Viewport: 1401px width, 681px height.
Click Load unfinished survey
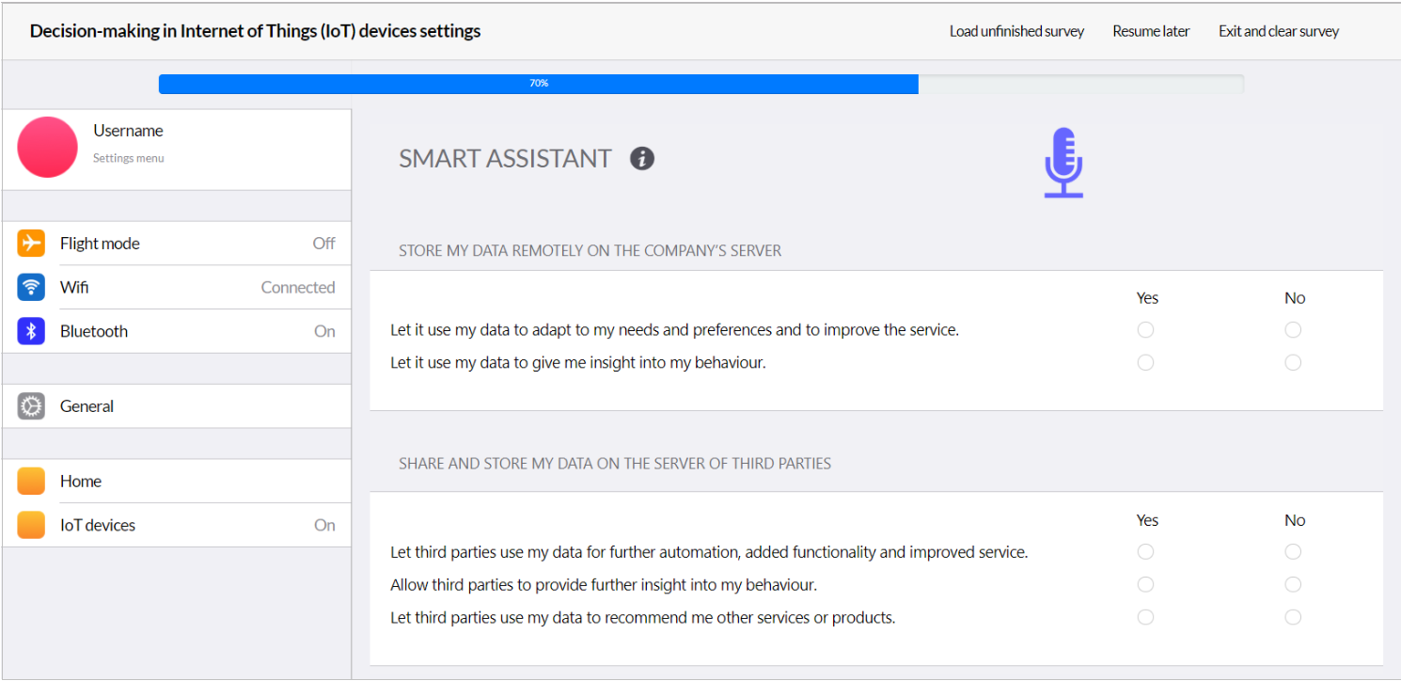1016,30
